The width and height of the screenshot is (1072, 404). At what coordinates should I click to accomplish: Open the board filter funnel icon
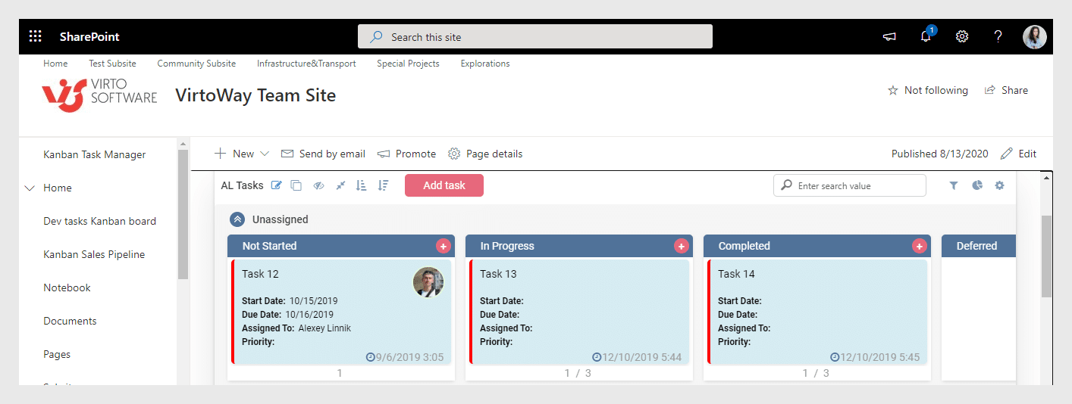click(x=954, y=185)
